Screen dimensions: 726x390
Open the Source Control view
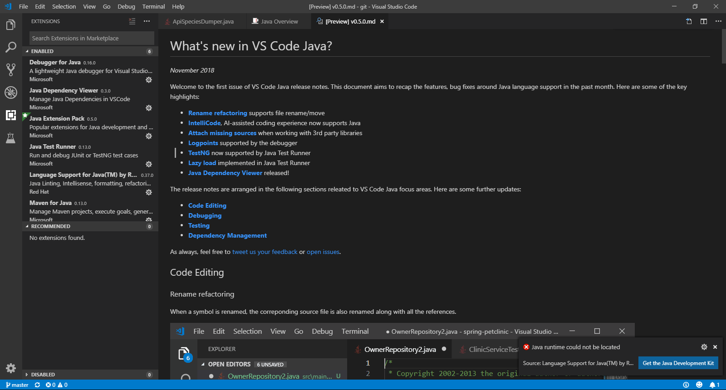11,69
